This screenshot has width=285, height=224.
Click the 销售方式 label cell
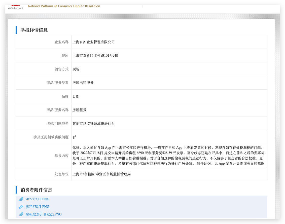[x=44, y=69]
